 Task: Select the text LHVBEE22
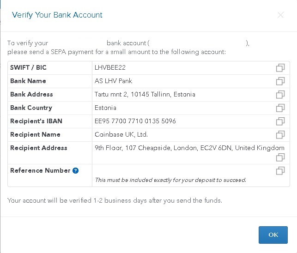tap(110, 67)
